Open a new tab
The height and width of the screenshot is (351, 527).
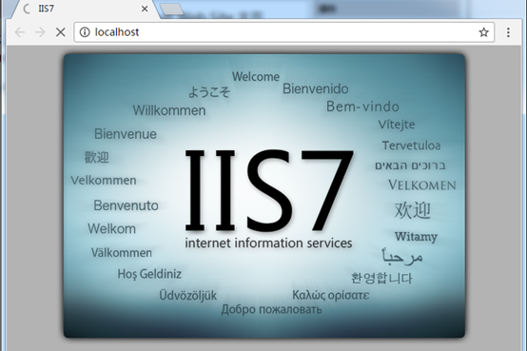171,10
